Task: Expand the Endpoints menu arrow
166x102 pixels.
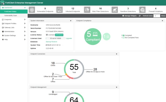Action: click(25, 19)
